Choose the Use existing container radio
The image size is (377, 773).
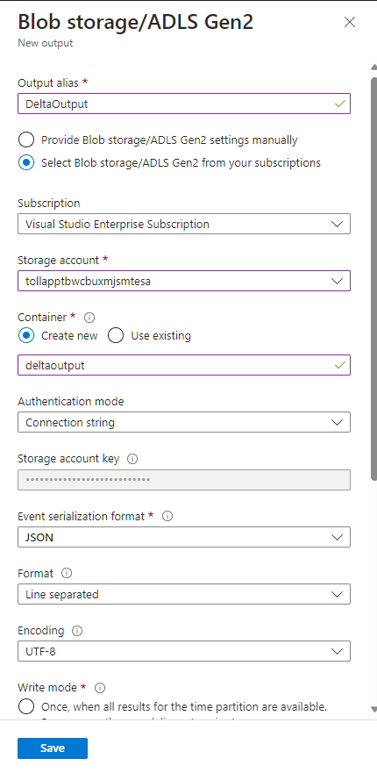click(116, 336)
